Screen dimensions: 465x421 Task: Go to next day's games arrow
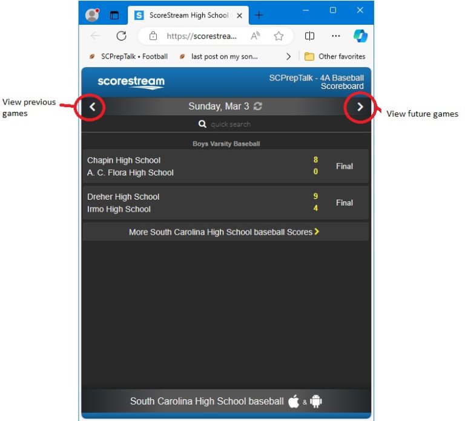(360, 106)
